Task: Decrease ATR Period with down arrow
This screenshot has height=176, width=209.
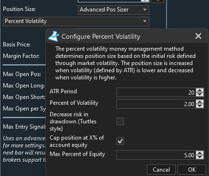Action: 200,94
